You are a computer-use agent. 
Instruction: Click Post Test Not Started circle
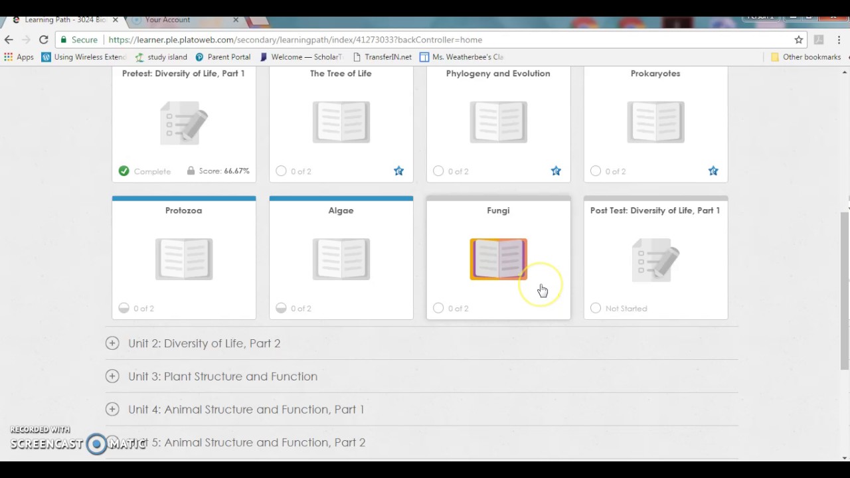[596, 308]
